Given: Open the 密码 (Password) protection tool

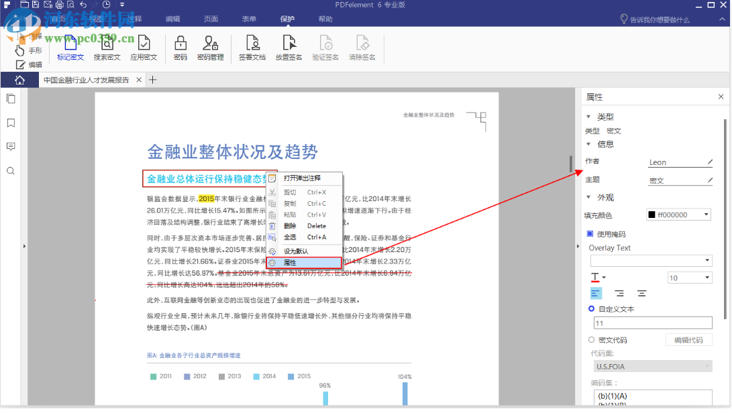Looking at the screenshot, I should pos(180,48).
